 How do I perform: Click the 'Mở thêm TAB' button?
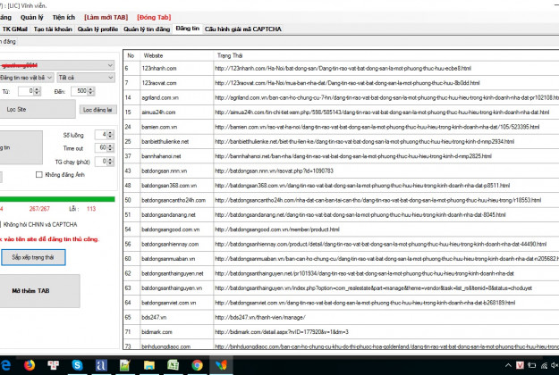tap(39, 291)
